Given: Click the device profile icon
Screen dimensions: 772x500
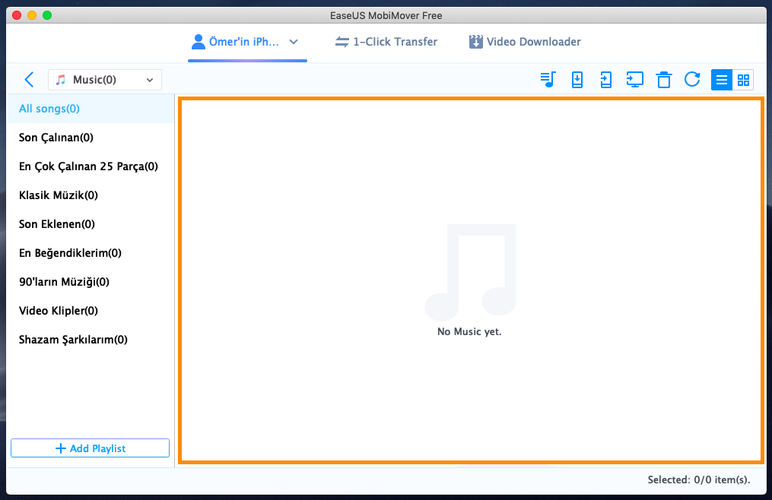Looking at the screenshot, I should 199,42.
